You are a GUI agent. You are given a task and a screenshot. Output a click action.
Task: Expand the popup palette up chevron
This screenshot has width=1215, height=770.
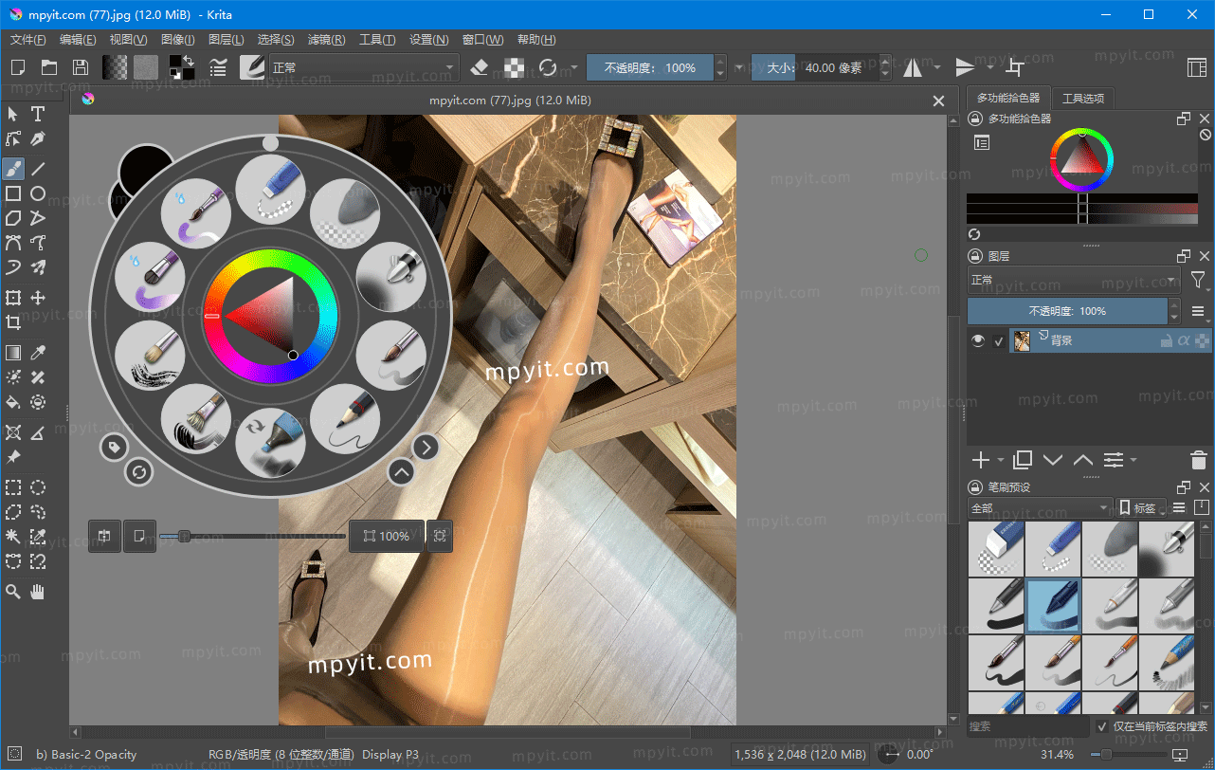401,471
